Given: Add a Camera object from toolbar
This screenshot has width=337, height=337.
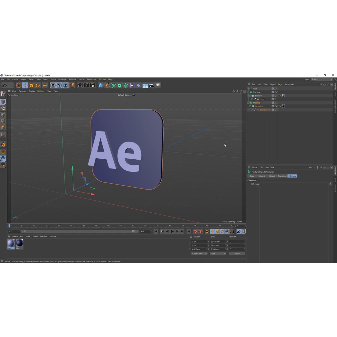Looking at the screenshot, I should [x=151, y=85].
